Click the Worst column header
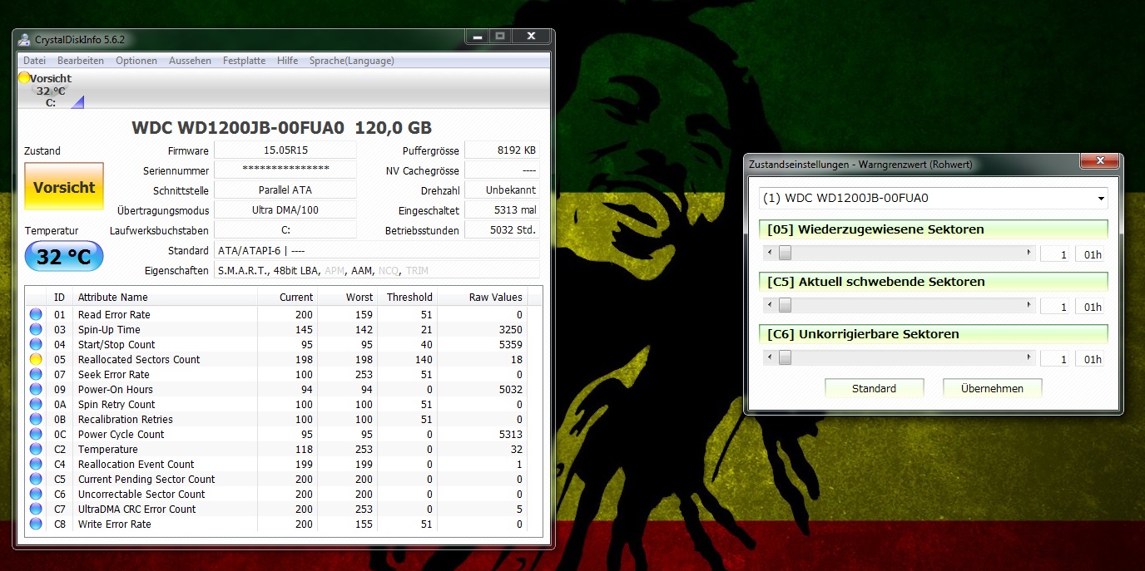The image size is (1145, 571). (348, 297)
